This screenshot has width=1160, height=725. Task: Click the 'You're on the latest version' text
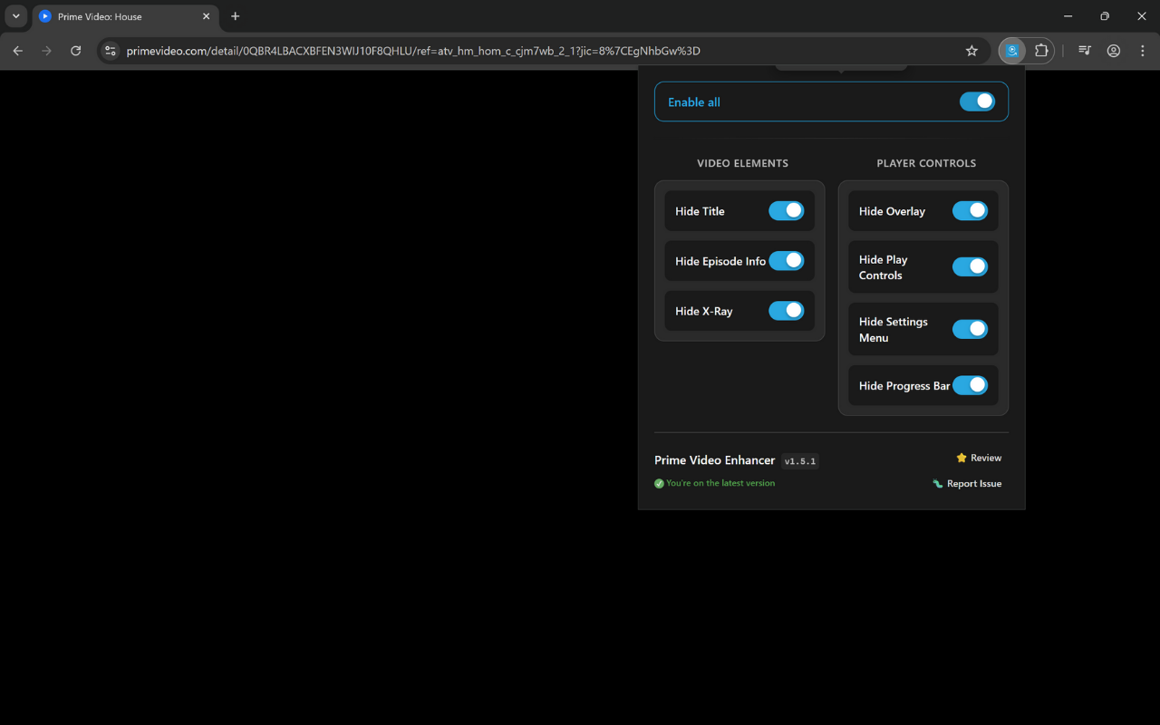tap(720, 483)
